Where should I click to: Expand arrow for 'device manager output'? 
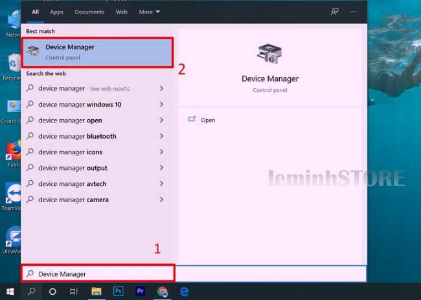point(161,168)
